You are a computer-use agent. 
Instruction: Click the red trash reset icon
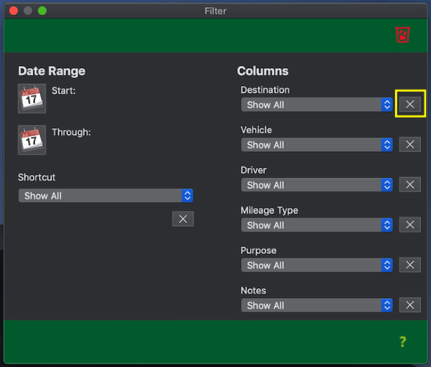402,34
